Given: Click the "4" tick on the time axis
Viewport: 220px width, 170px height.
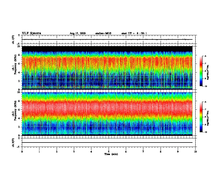Looking at the screenshot, I should tap(91, 152).
